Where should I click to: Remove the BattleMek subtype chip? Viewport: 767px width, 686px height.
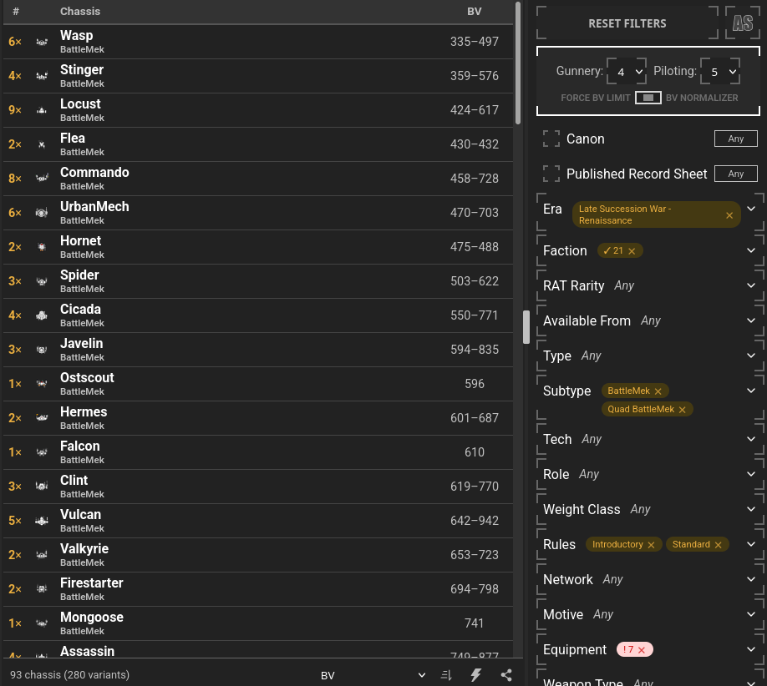pos(658,391)
